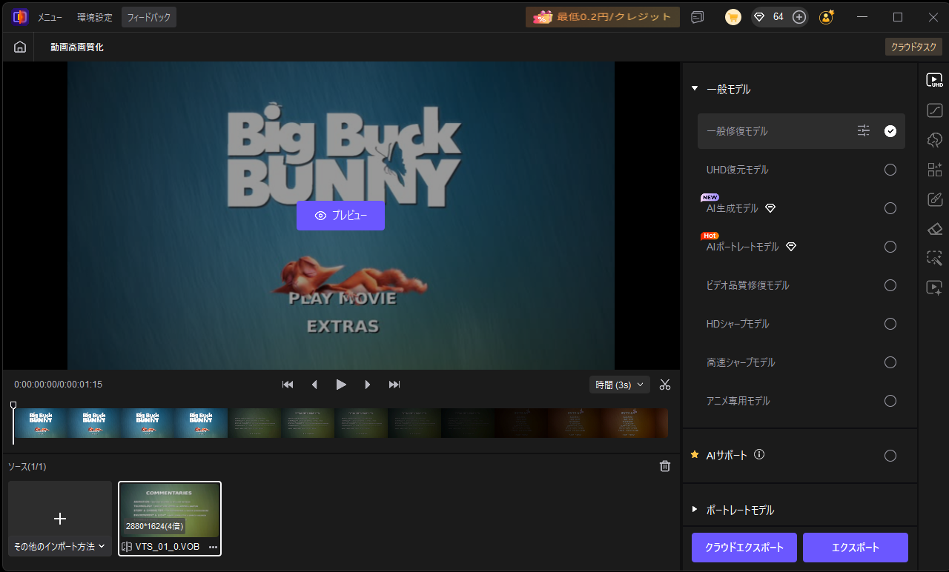949x572 pixels.
Task: Click the timeline playhead marker
Action: click(x=13, y=406)
